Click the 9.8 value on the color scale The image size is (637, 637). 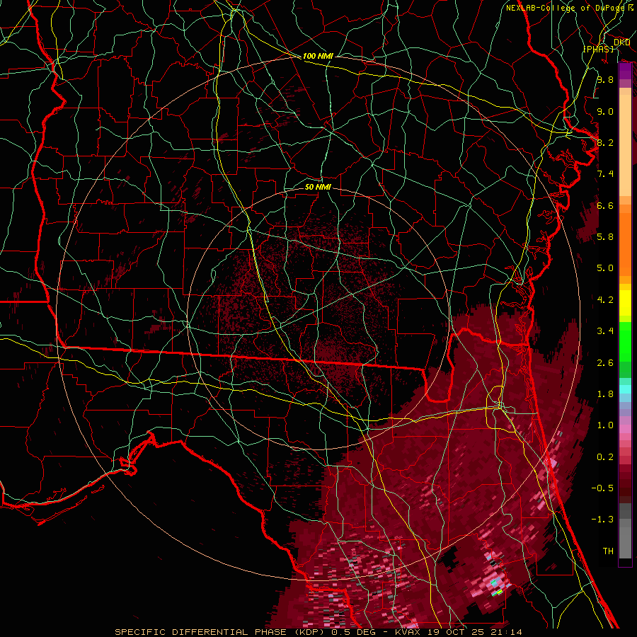605,79
